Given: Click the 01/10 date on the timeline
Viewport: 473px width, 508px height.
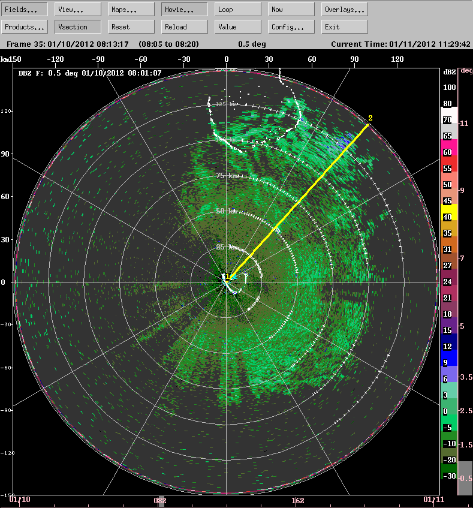Looking at the screenshot, I should click(20, 499).
